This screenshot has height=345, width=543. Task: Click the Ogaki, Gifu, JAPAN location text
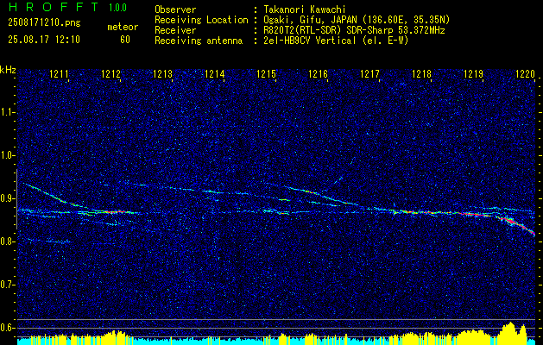355,20
